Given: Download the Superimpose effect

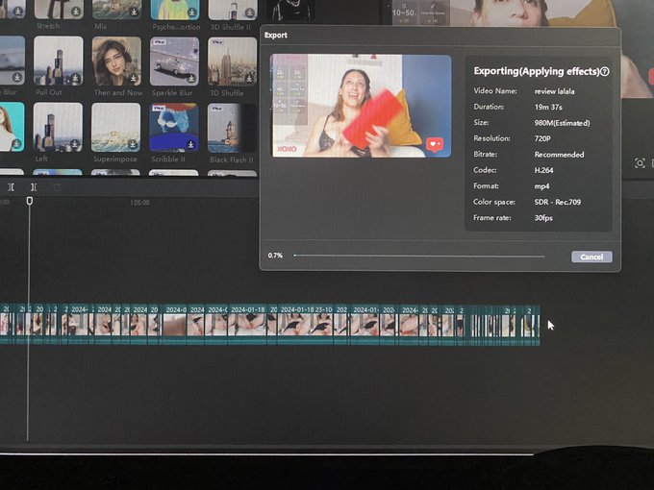Looking at the screenshot, I should [132, 144].
